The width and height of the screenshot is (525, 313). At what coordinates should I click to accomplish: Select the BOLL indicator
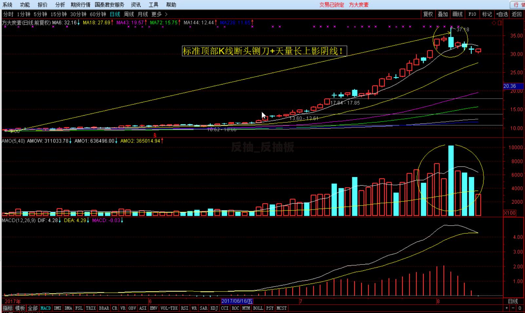pos(258,308)
